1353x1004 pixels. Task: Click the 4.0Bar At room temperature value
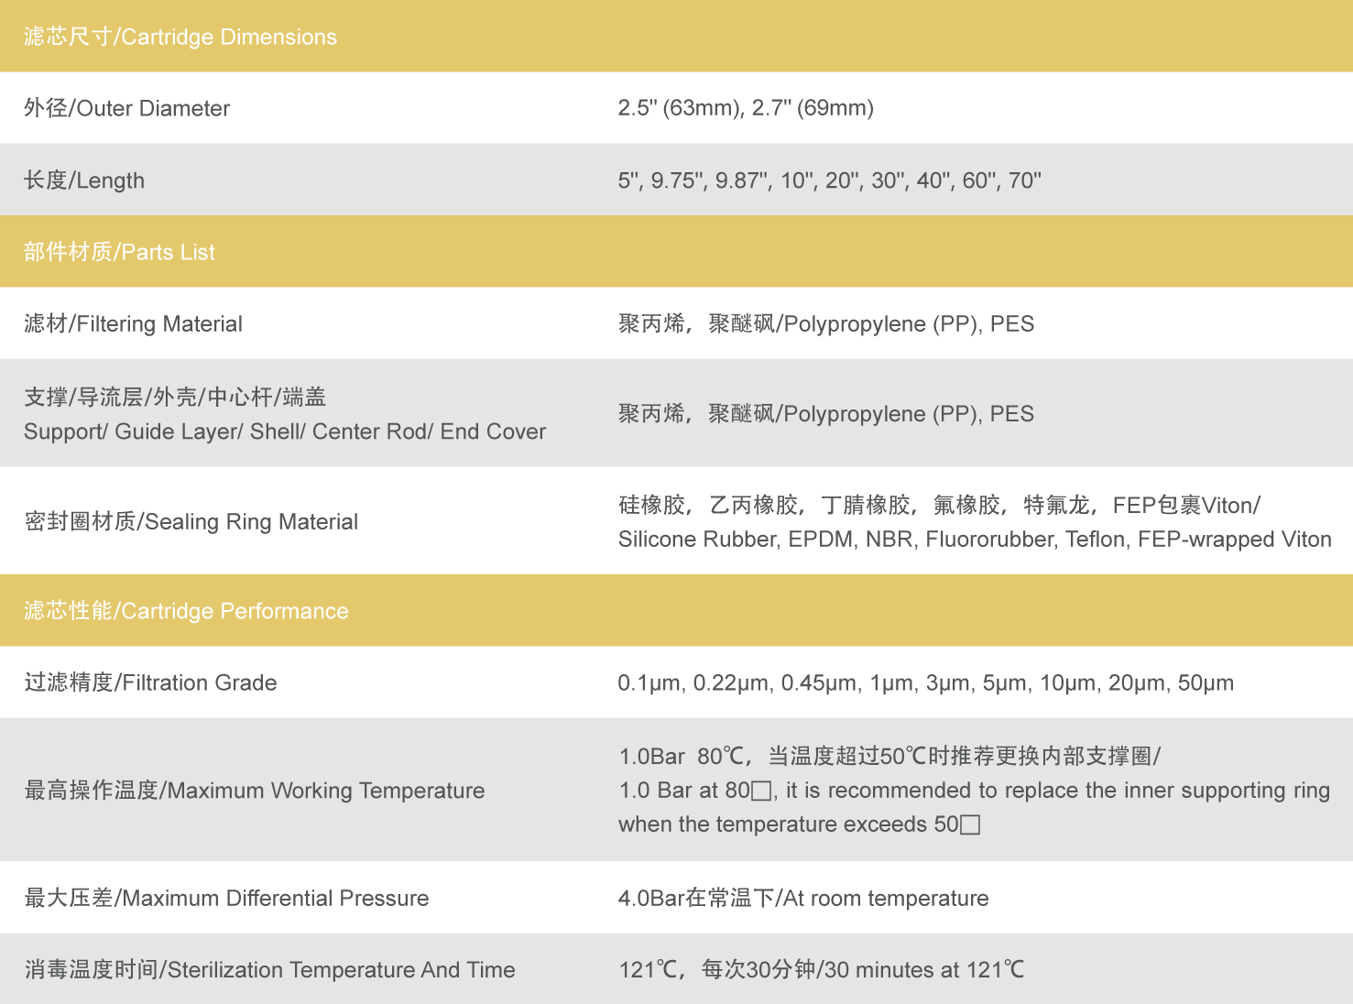[x=803, y=898]
